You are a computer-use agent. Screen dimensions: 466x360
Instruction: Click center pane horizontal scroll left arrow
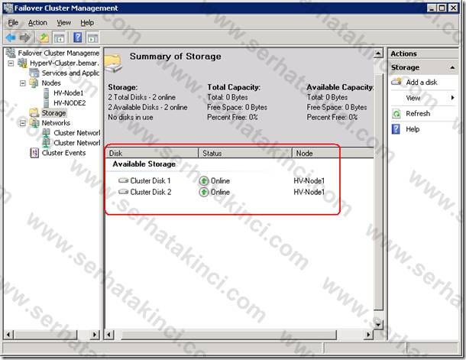109,335
